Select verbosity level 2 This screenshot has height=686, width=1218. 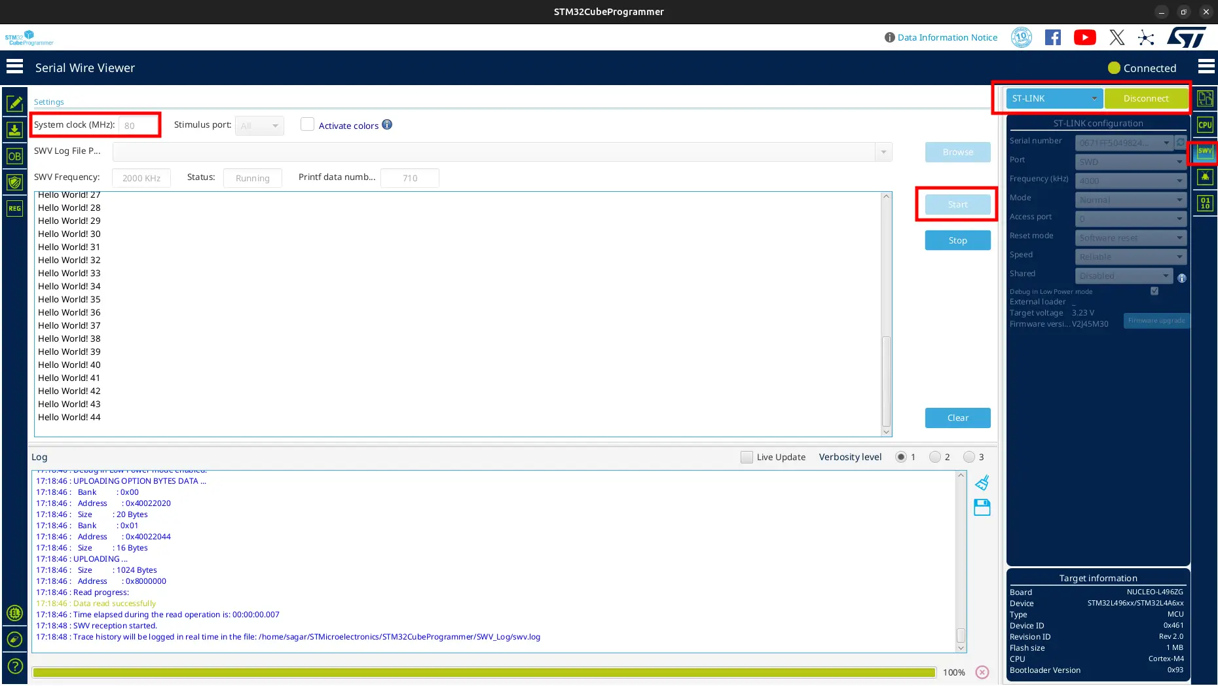pyautogui.click(x=935, y=457)
